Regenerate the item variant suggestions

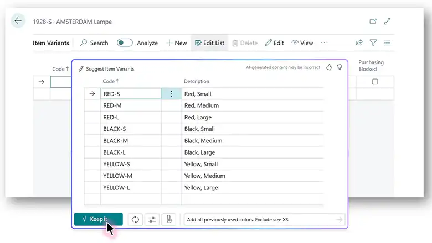click(135, 219)
